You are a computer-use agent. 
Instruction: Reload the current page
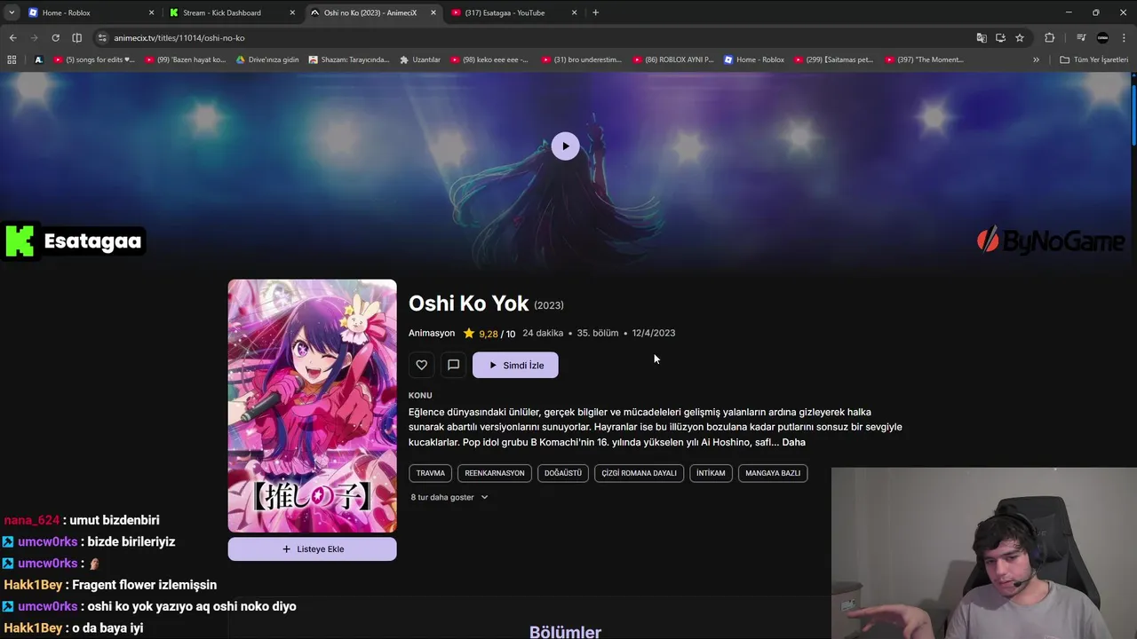click(55, 38)
